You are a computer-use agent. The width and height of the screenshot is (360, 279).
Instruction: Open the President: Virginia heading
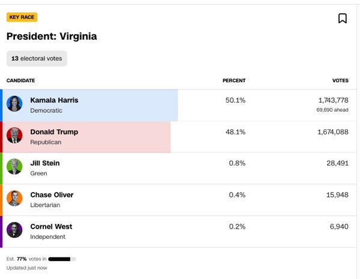(52, 36)
